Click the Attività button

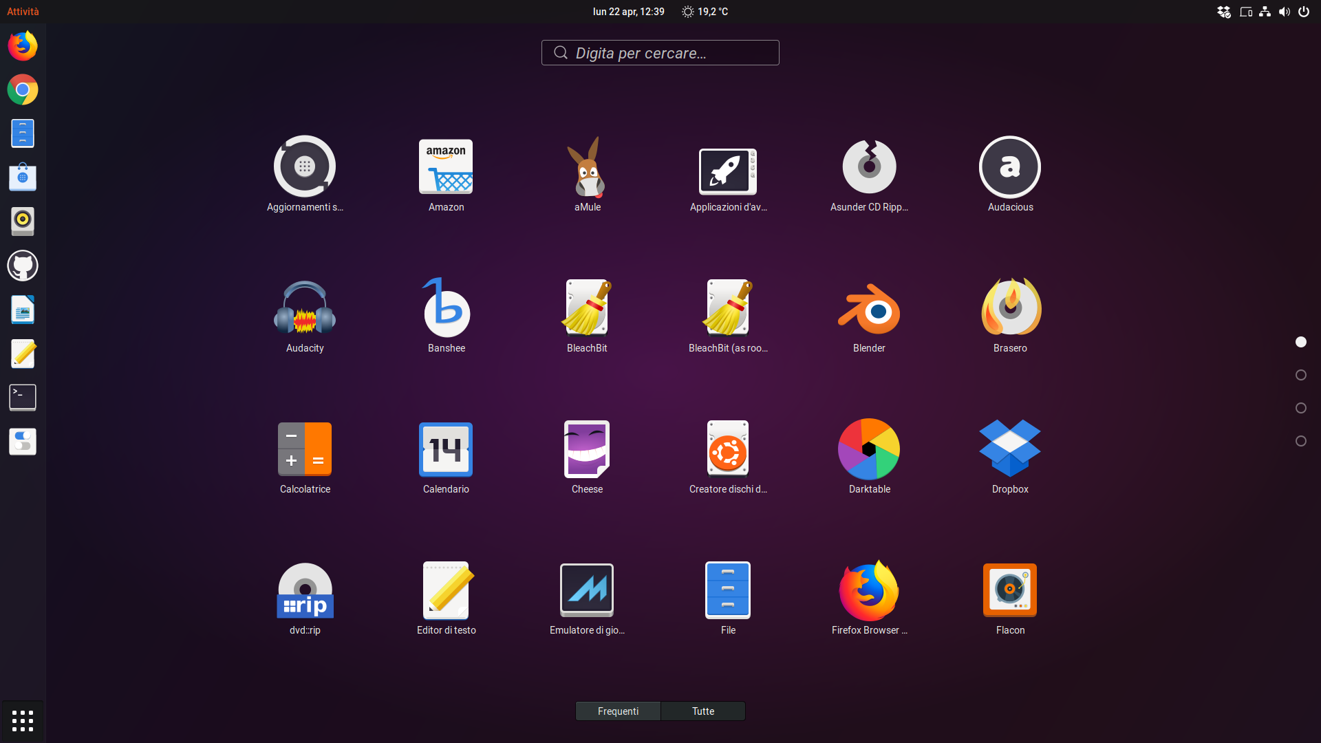point(23,12)
